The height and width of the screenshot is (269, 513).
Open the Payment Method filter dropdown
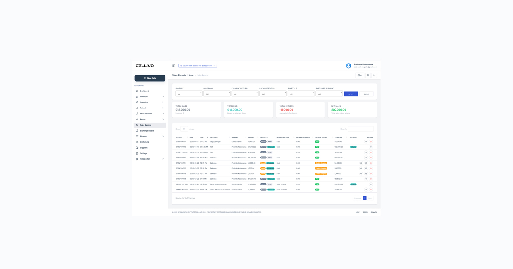[245, 94]
